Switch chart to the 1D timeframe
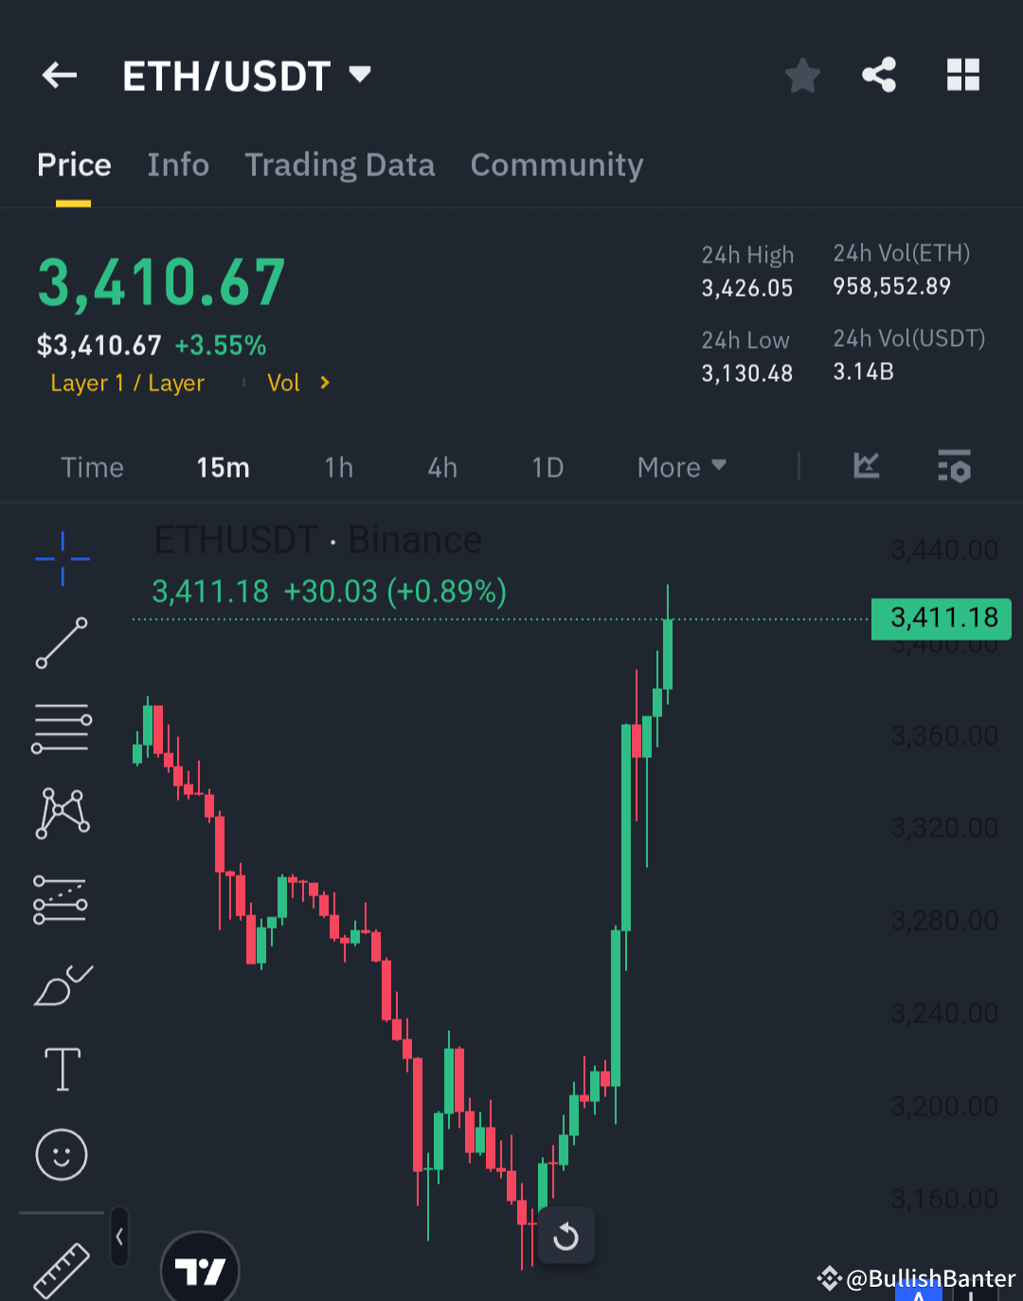 click(547, 466)
